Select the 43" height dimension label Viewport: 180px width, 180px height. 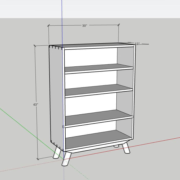pos(35,105)
